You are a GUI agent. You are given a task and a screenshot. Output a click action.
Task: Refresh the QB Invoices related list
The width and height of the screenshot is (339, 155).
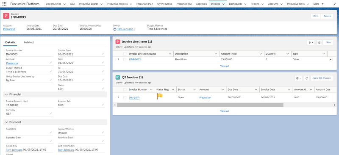306,78
